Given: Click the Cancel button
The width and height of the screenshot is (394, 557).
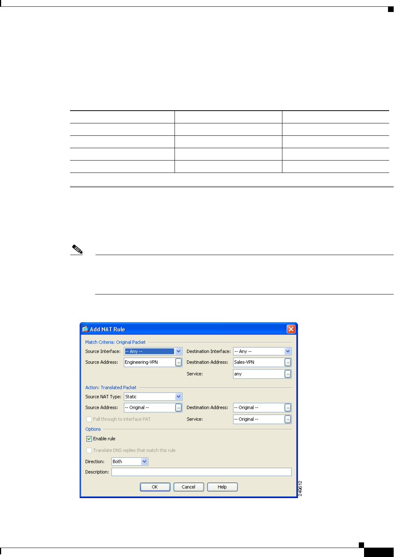Looking at the screenshot, I should tap(189, 487).
